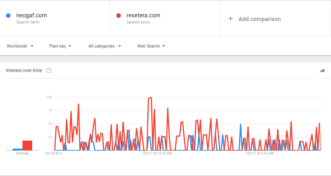The image size is (331, 176).
Task: Click the plus icon for Add comparison
Action: pyautogui.click(x=231, y=19)
